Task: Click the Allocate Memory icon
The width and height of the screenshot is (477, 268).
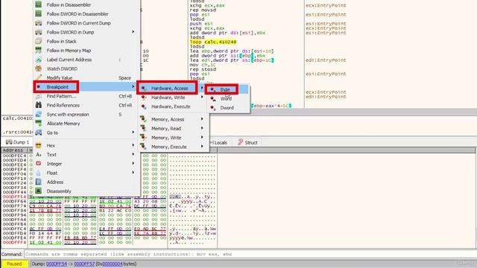Action: point(38,124)
